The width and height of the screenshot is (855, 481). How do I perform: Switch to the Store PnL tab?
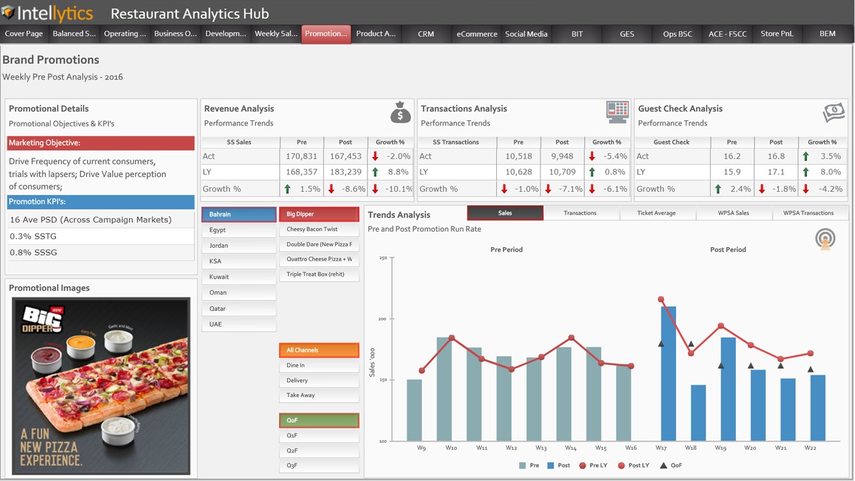777,34
